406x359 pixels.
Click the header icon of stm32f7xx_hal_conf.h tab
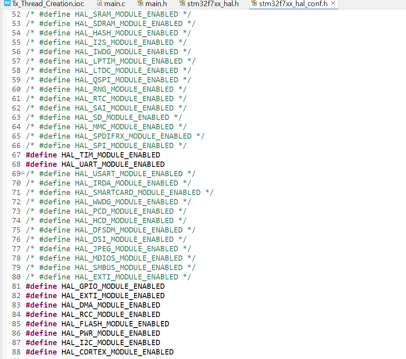click(254, 3)
